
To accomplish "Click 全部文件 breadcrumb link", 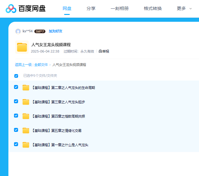I will (41, 65).
